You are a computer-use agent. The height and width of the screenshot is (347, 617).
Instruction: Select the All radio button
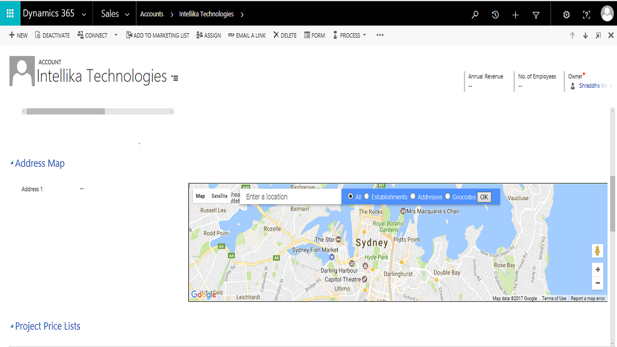[350, 196]
